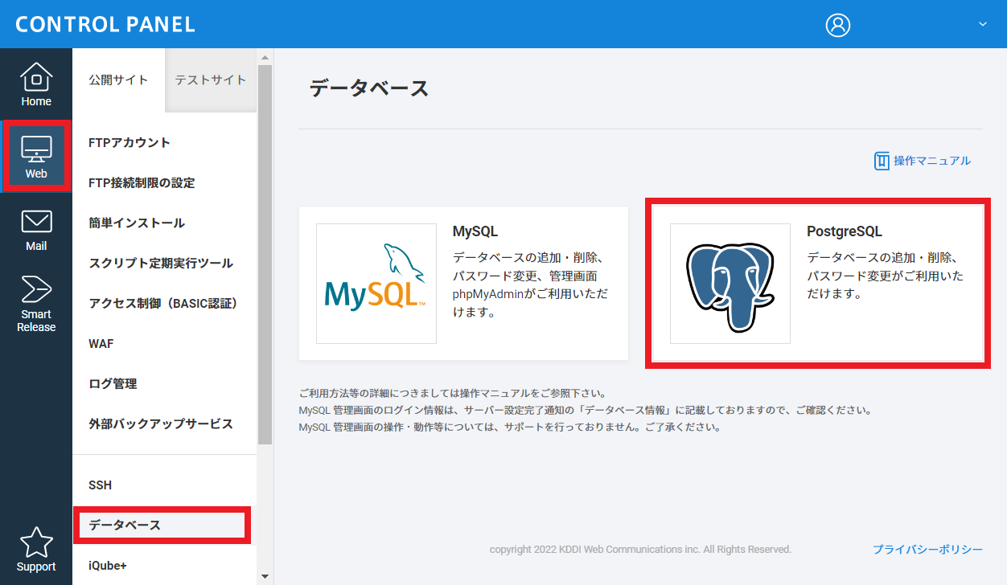The width and height of the screenshot is (1007, 585).
Task: Select the Smart Release arrow icon
Action: point(36,289)
